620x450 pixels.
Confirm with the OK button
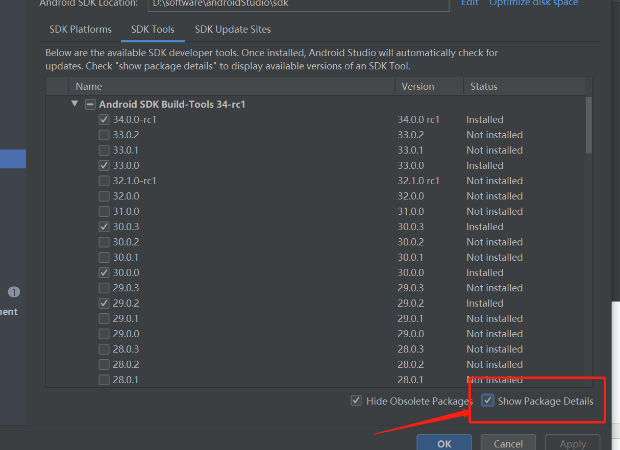444,443
